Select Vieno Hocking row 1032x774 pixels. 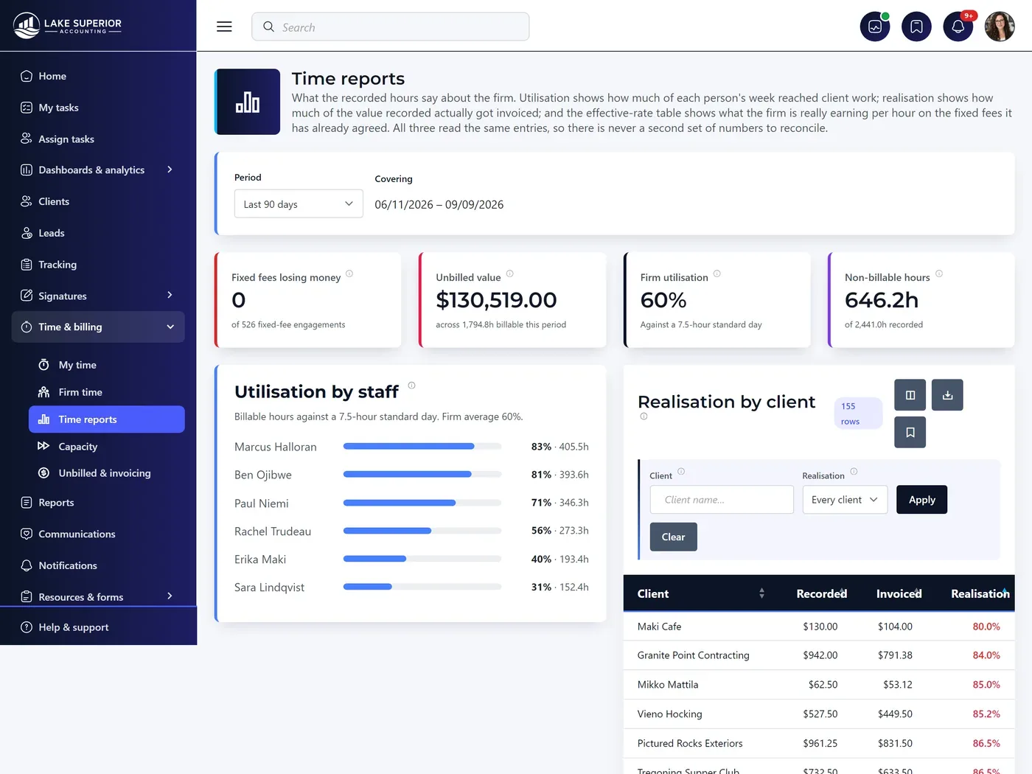(x=819, y=714)
